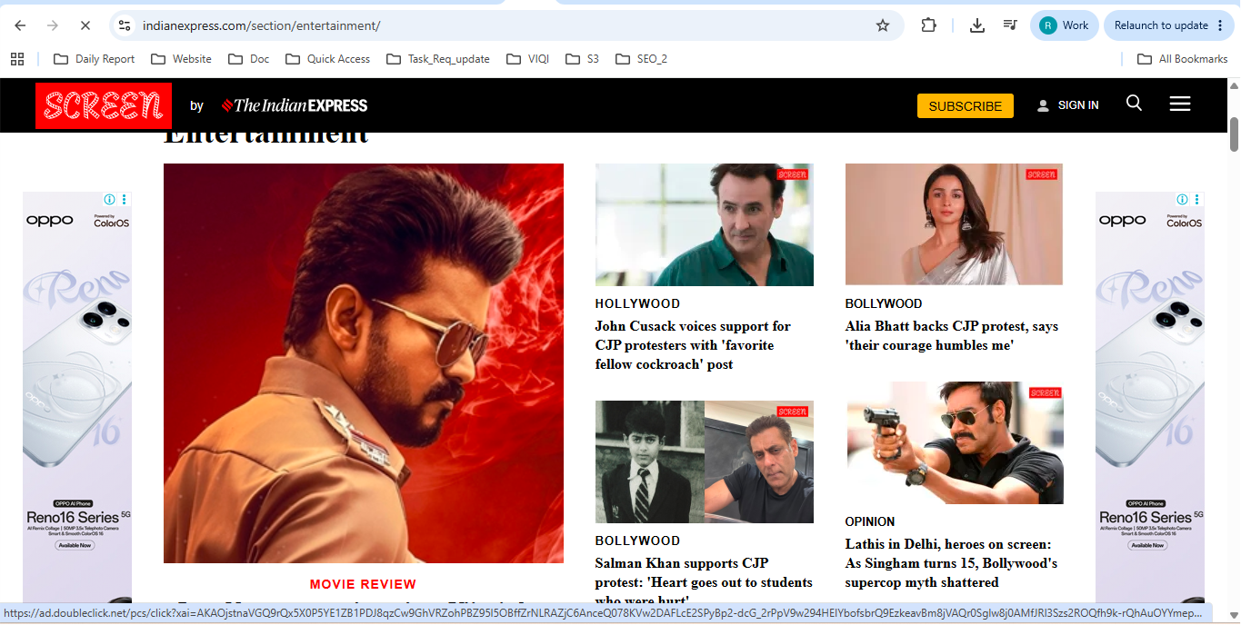Viewport: 1241px width, 625px height.
Task: Open the S3 bookmark folder
Action: click(582, 59)
